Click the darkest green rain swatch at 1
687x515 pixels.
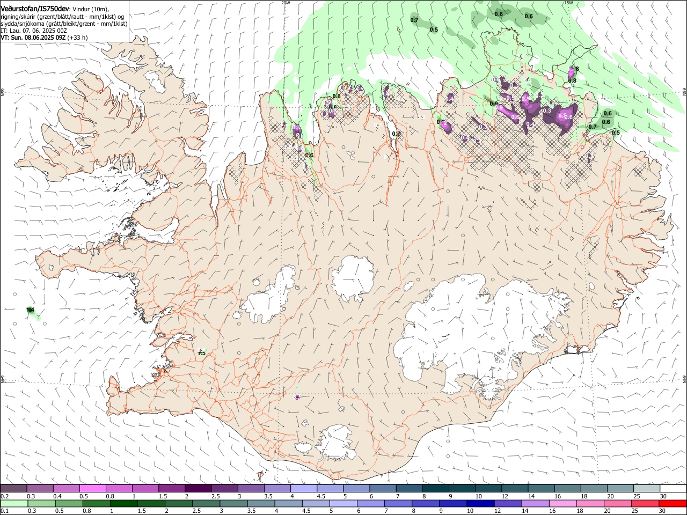[123, 503]
